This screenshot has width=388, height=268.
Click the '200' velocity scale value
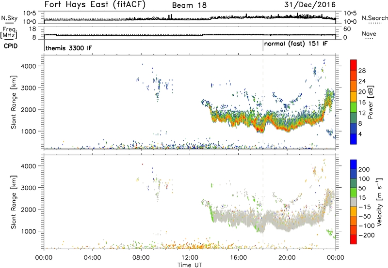point(364,169)
